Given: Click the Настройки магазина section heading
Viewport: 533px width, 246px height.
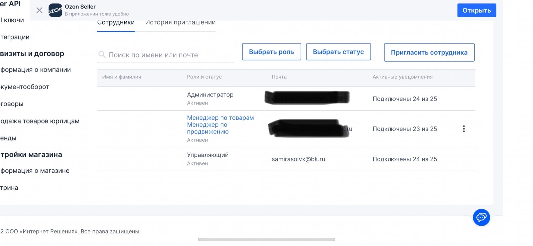Looking at the screenshot, I should (x=31, y=155).
